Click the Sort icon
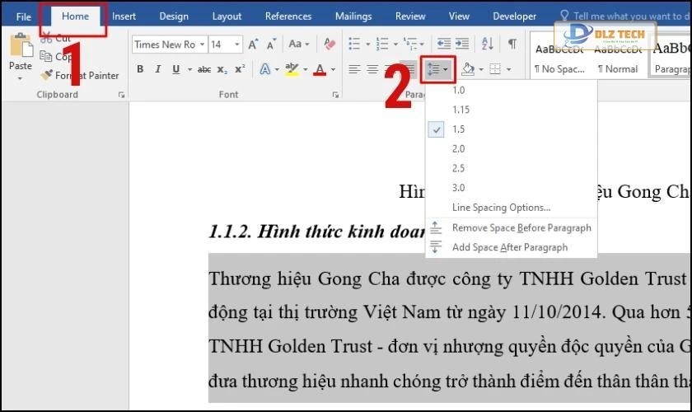The height and width of the screenshot is (412, 692). (x=488, y=44)
